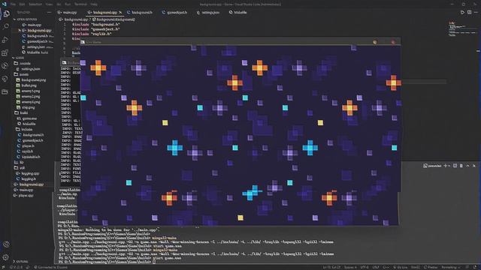Viewport: 481px width, 270px height.
Task: Open the File menu
Action: 13,4
